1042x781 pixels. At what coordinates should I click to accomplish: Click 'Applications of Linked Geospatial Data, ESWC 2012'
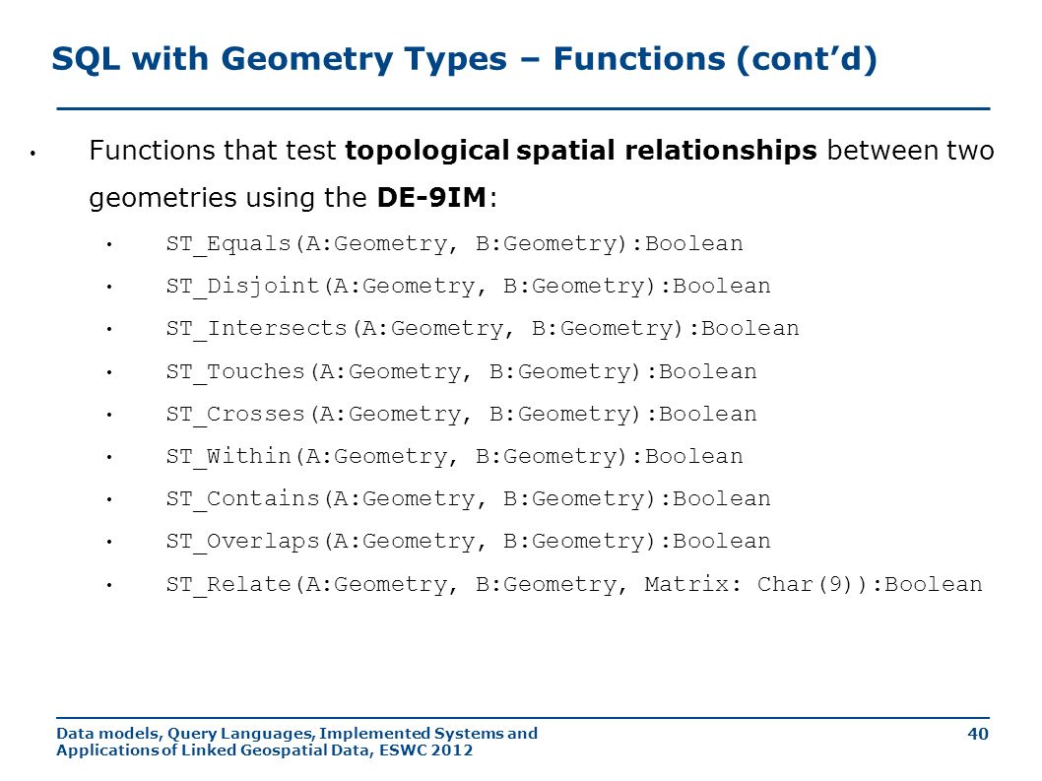[265, 750]
